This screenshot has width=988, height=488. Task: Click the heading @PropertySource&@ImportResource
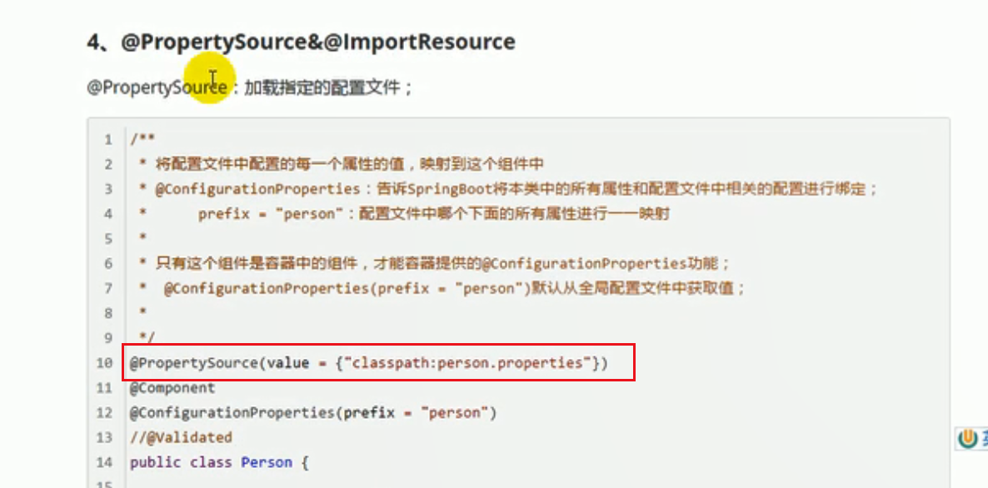[x=302, y=42]
